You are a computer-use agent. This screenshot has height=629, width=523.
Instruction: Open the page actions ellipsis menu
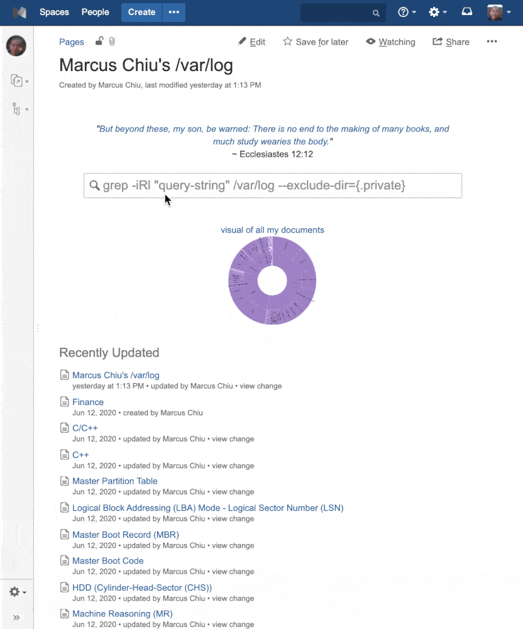492,42
